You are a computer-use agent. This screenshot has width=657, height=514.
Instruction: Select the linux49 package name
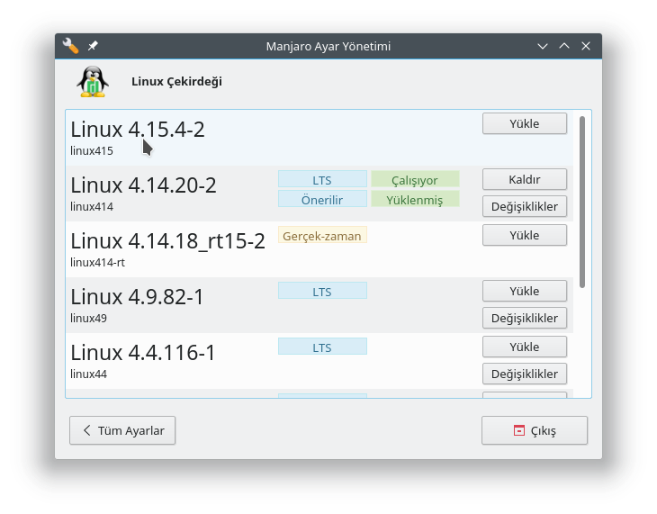coord(88,318)
